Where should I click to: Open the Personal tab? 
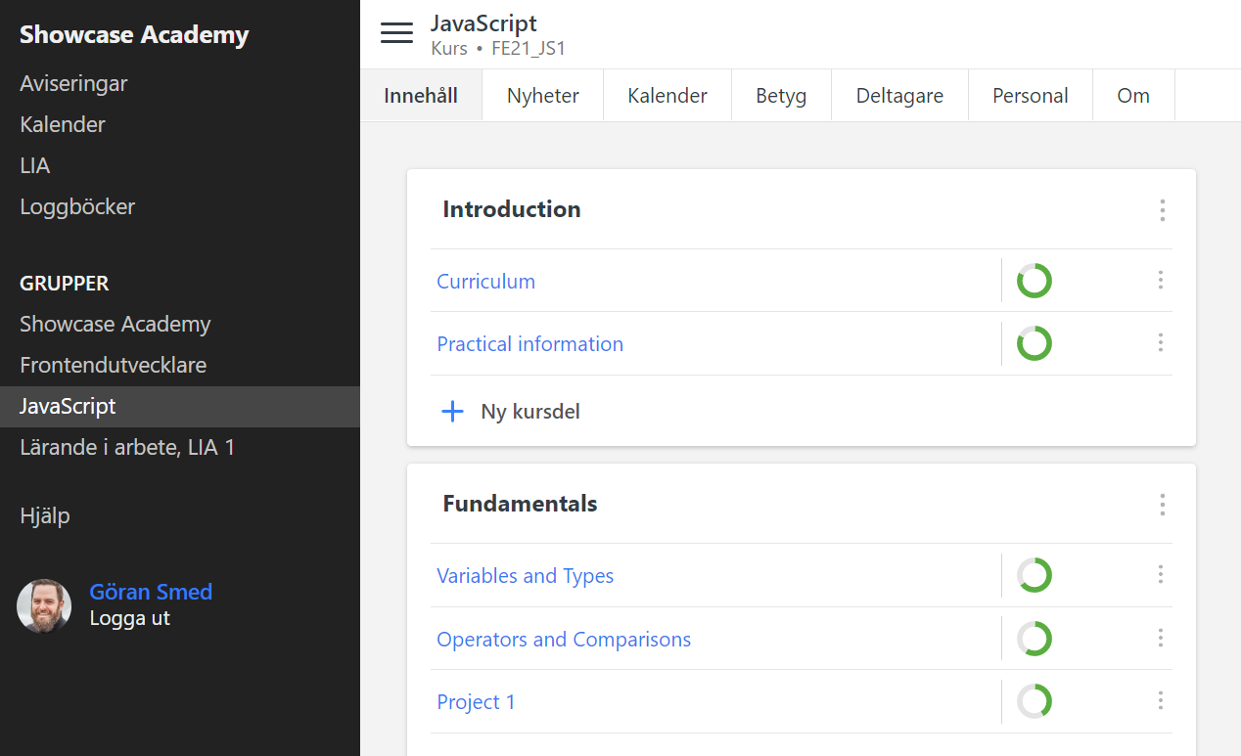1030,95
